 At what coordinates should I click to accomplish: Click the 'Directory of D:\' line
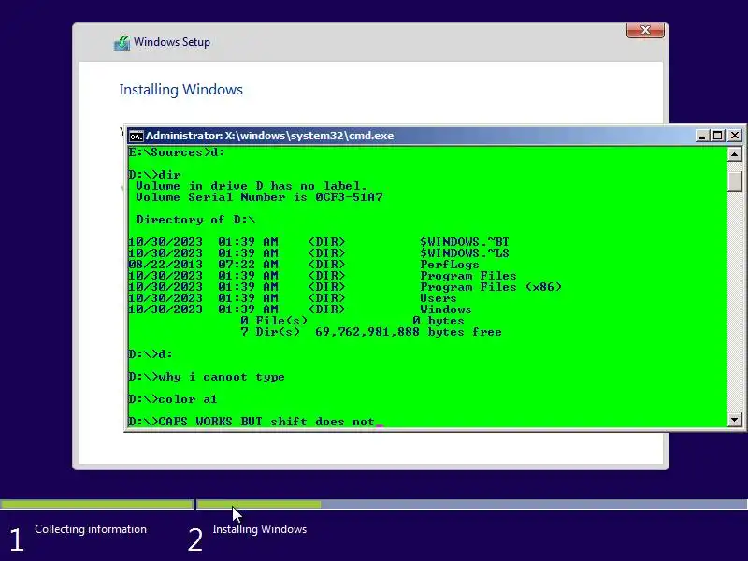click(x=195, y=220)
